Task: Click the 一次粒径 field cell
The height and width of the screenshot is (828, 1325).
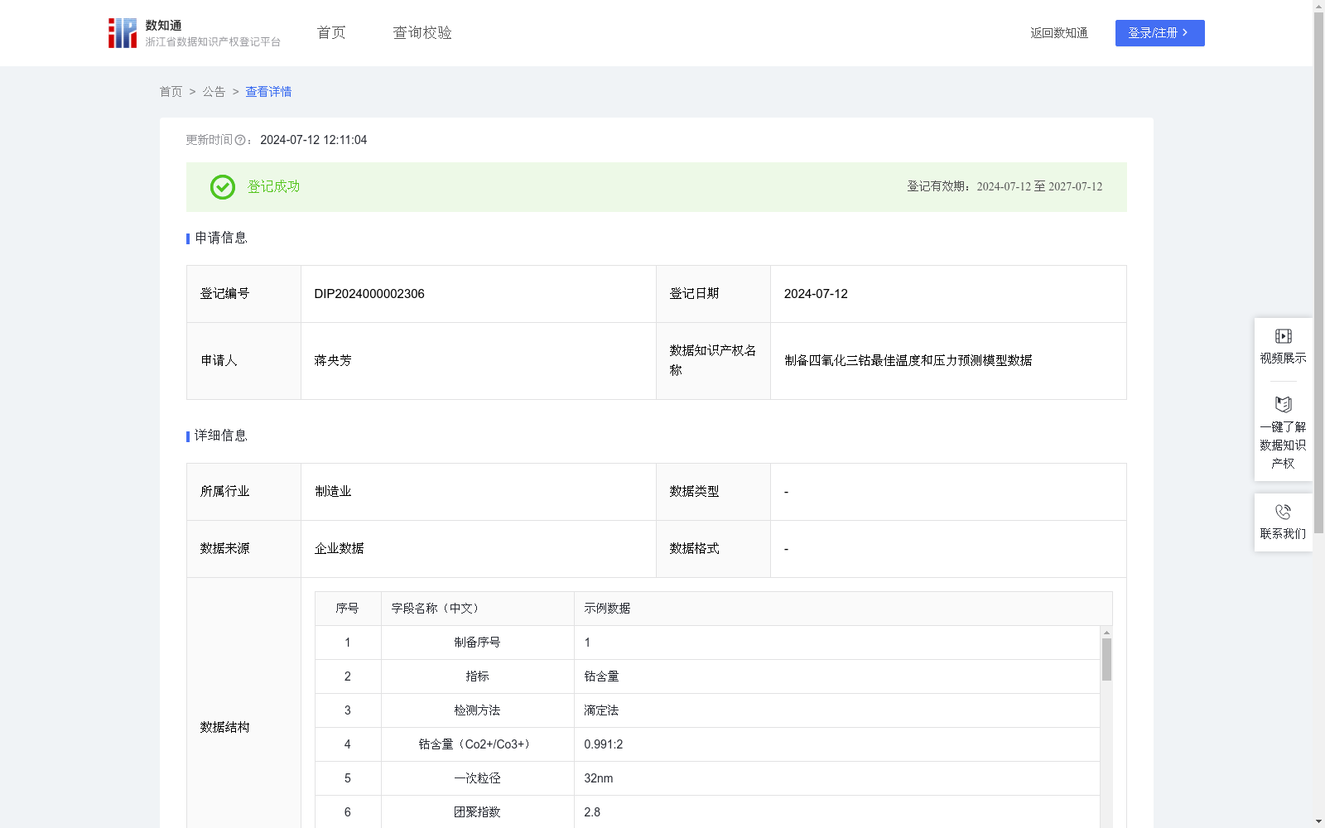Action: point(478,778)
